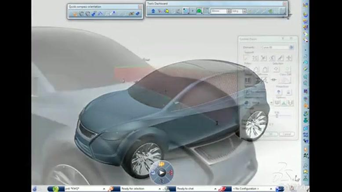This screenshot has width=342, height=192.
Task: Toggle the first Support option in Control Points
Action: pyautogui.click(x=247, y=58)
